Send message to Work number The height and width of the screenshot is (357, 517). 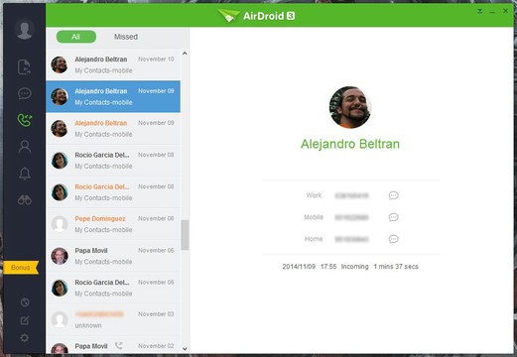coord(393,195)
